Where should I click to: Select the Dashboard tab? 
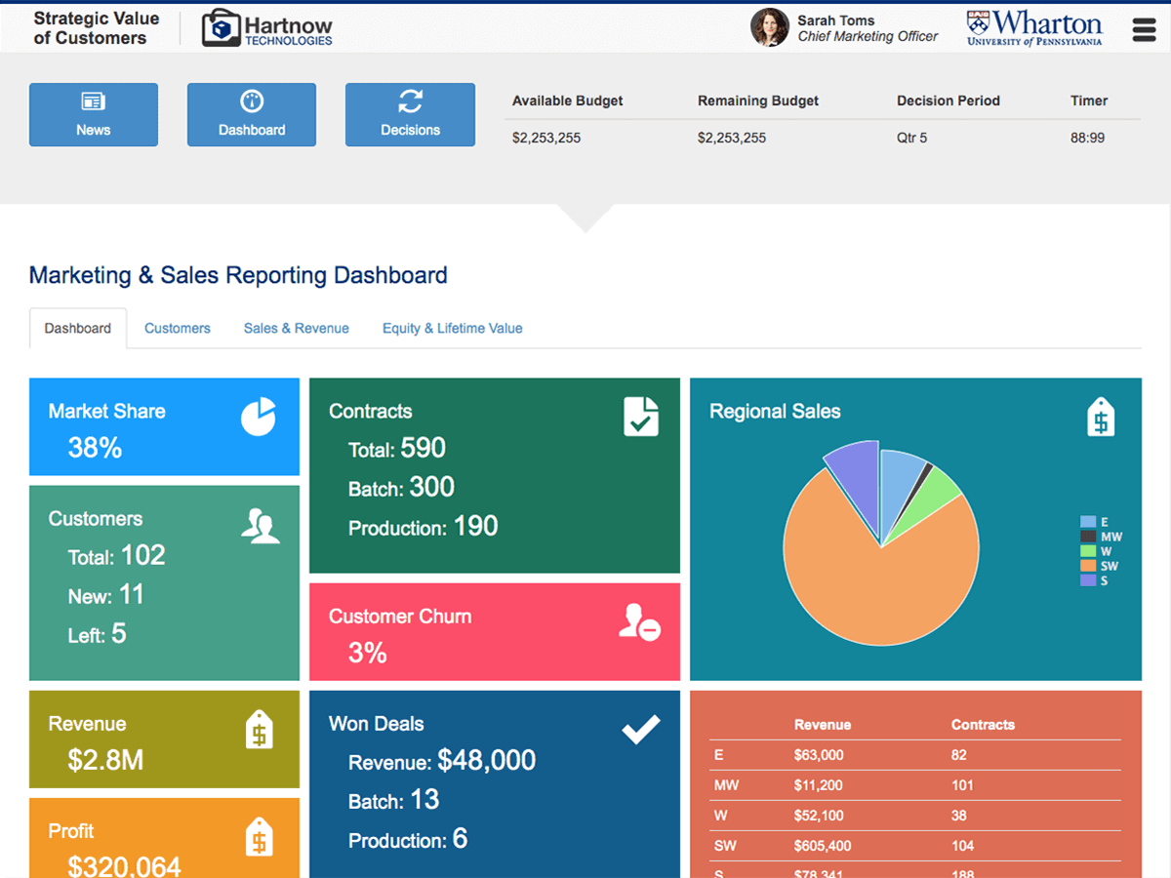coord(78,329)
